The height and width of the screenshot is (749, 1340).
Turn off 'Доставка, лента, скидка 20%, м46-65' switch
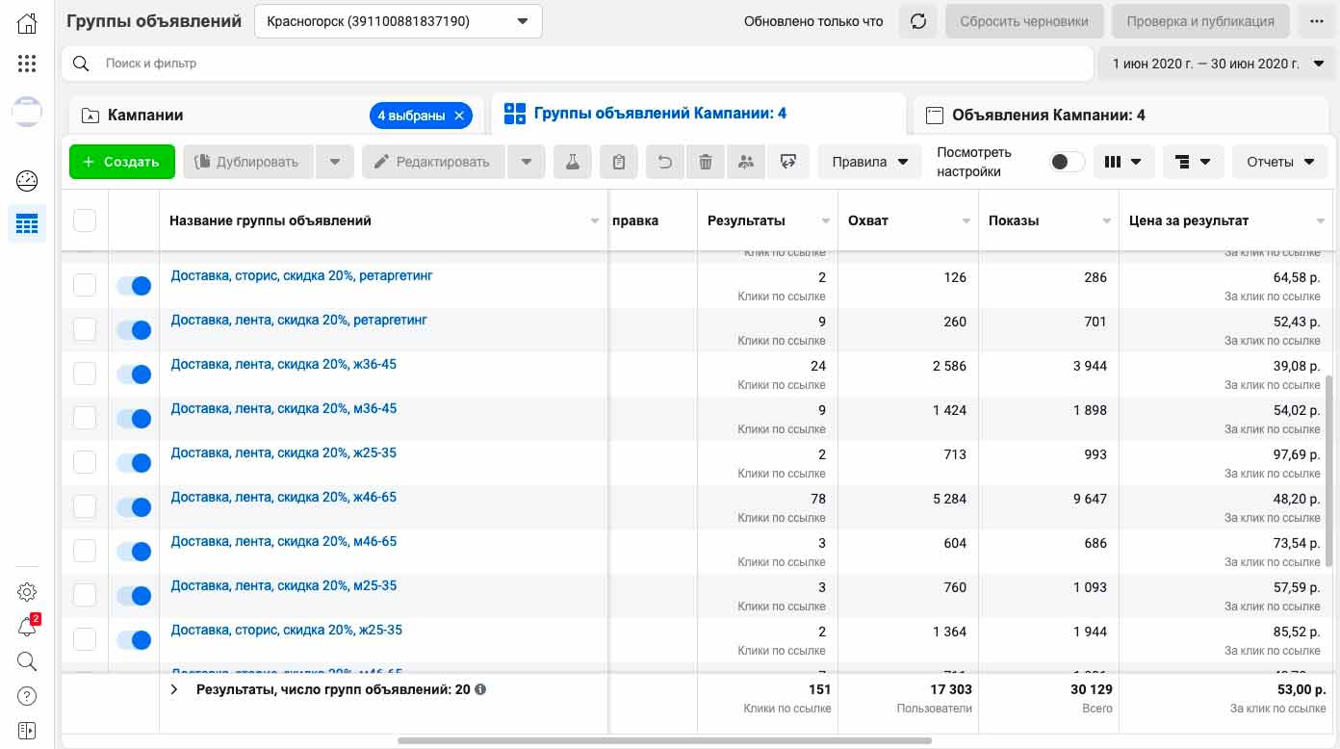coord(134,552)
